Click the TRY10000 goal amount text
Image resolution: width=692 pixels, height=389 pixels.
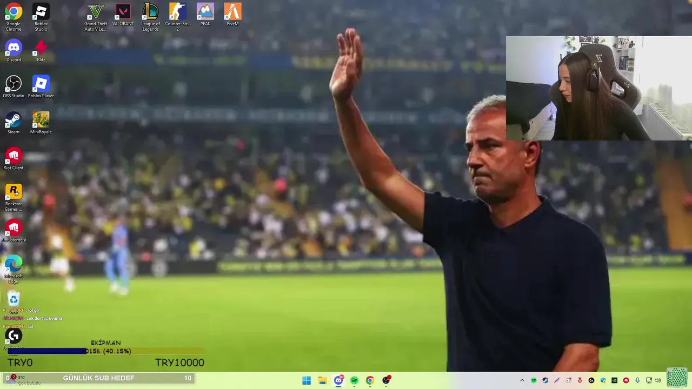(x=179, y=363)
